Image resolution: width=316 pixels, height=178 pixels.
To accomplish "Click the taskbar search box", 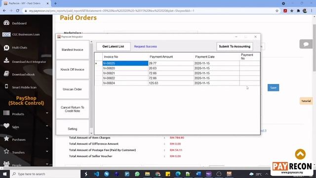I will (45, 174).
